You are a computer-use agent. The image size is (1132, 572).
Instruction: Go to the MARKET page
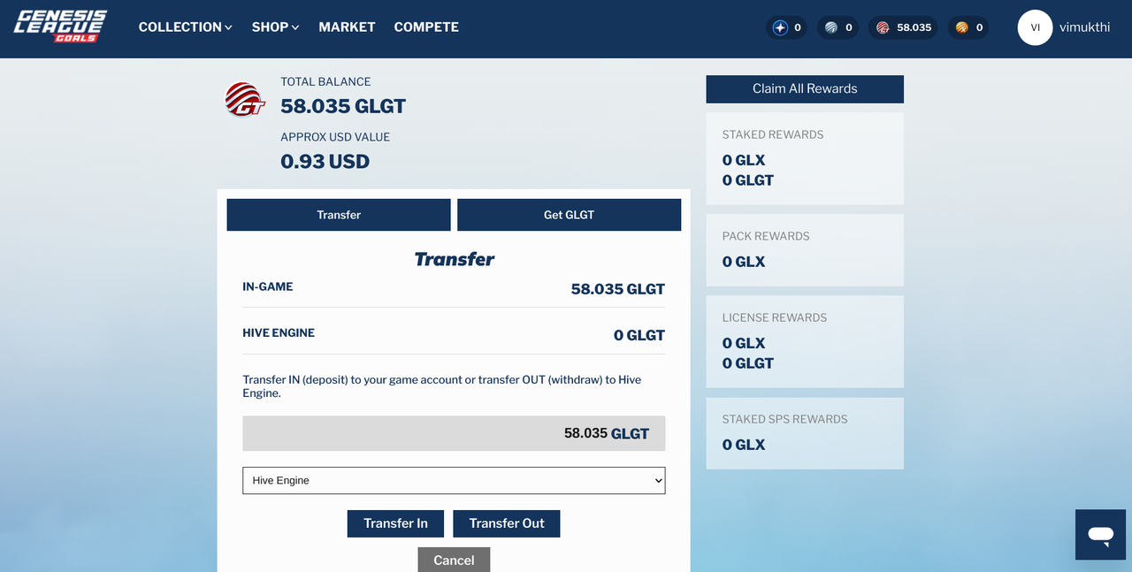(x=347, y=27)
